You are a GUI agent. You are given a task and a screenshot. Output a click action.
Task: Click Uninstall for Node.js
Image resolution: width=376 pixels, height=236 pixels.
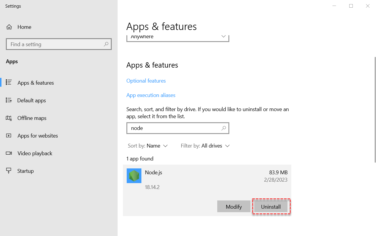point(271,207)
